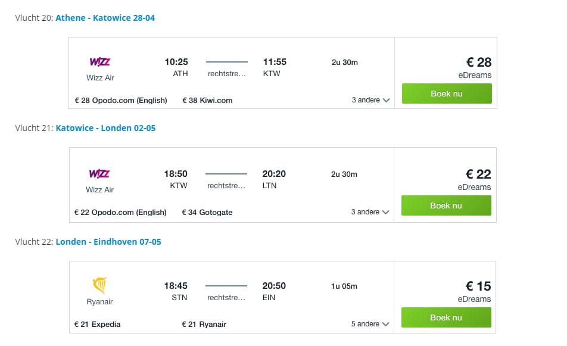Click the Ryanair harp logo
This screenshot has width=567, height=346.
click(x=99, y=286)
